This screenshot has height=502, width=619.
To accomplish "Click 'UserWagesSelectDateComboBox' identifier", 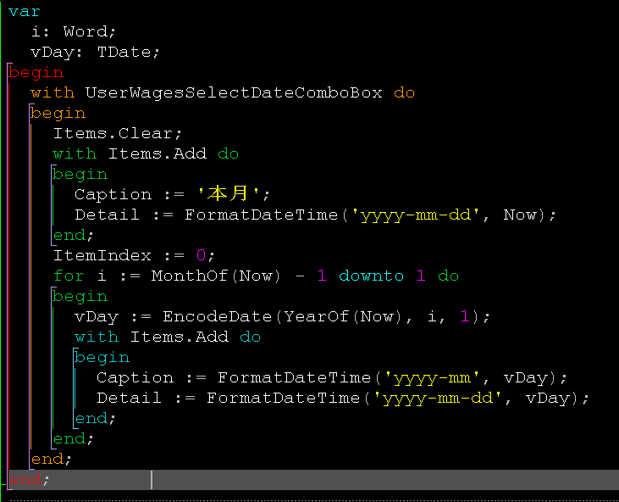I will click(234, 93).
